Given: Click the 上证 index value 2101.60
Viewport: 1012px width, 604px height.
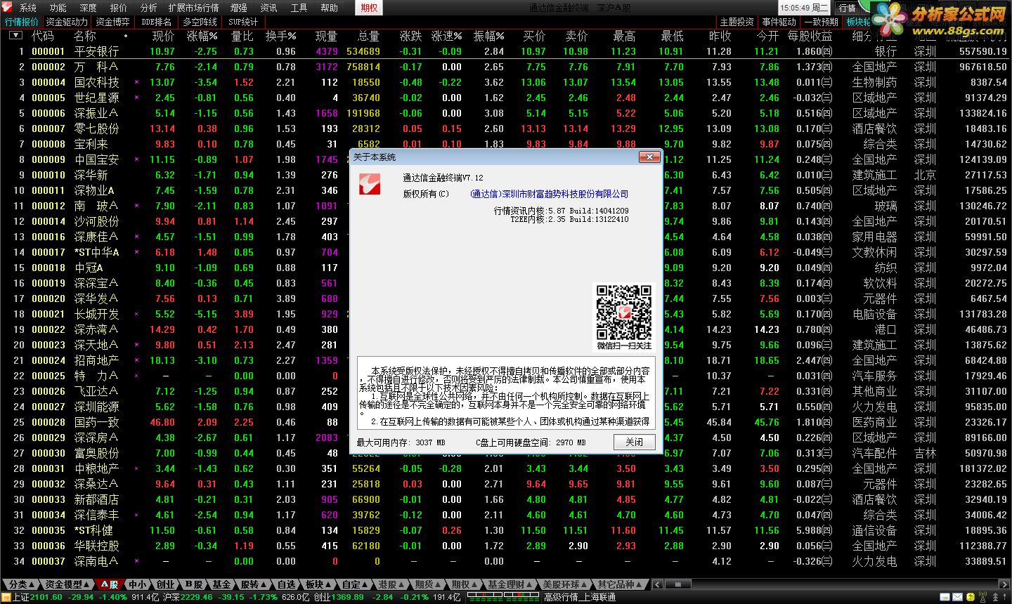Looking at the screenshot, I should [46, 597].
